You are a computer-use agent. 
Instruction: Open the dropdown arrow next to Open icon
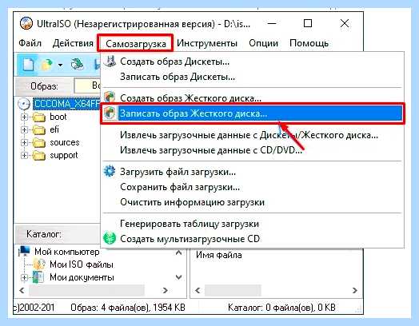click(x=61, y=65)
